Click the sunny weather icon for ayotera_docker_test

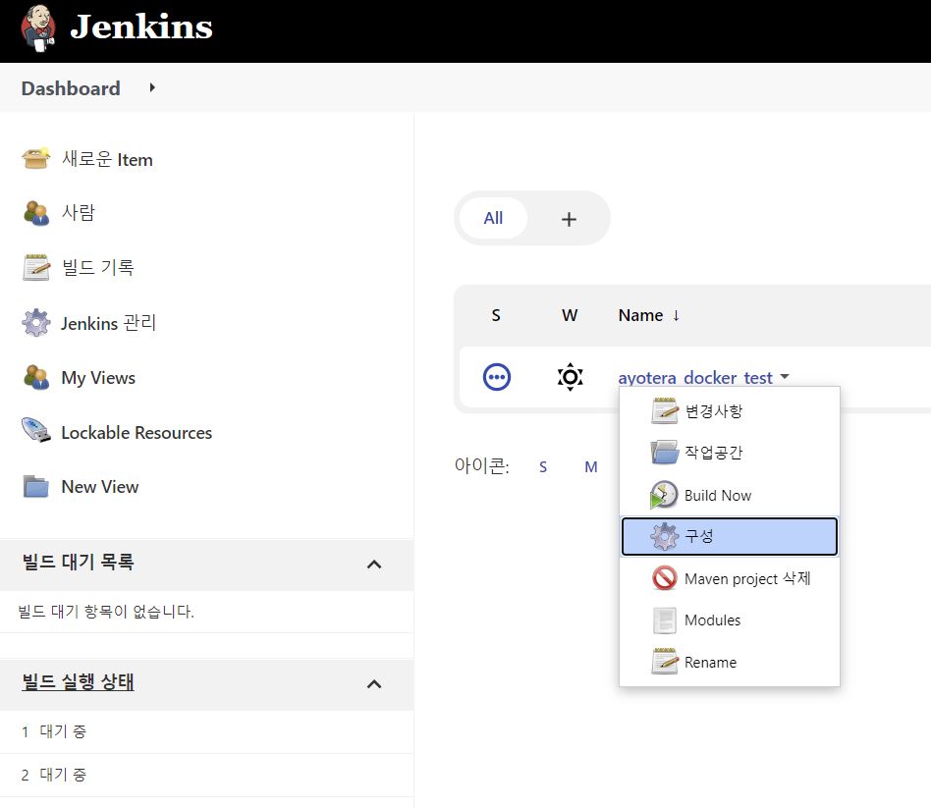click(x=570, y=377)
